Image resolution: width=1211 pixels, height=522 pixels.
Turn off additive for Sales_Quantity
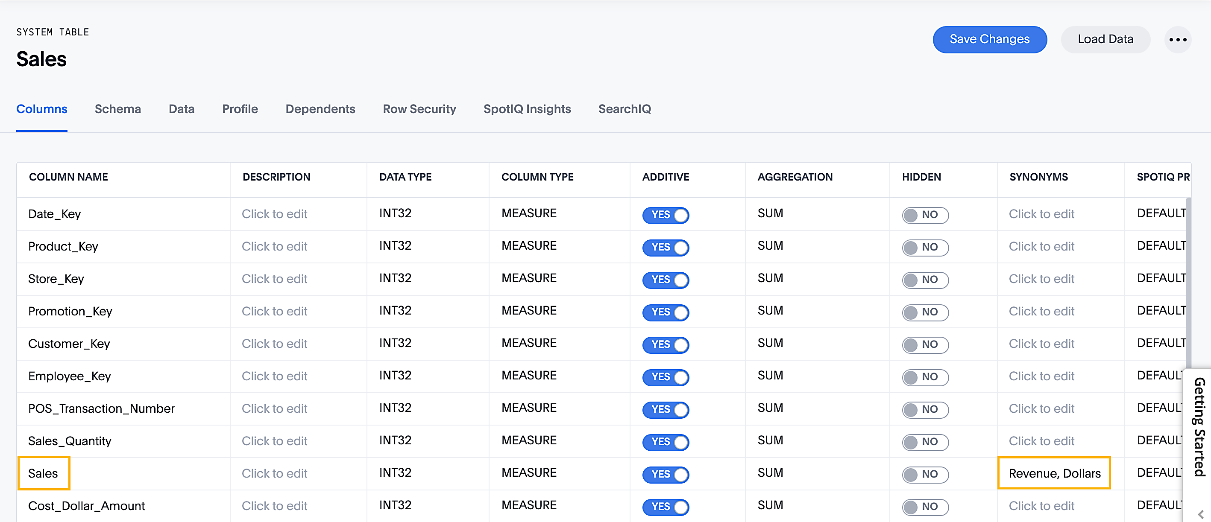tap(665, 442)
